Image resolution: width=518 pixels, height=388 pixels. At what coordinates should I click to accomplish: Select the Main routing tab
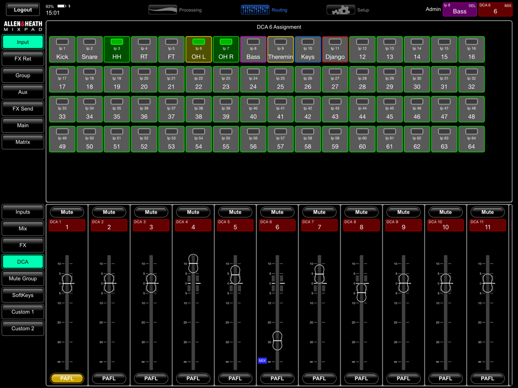23,125
